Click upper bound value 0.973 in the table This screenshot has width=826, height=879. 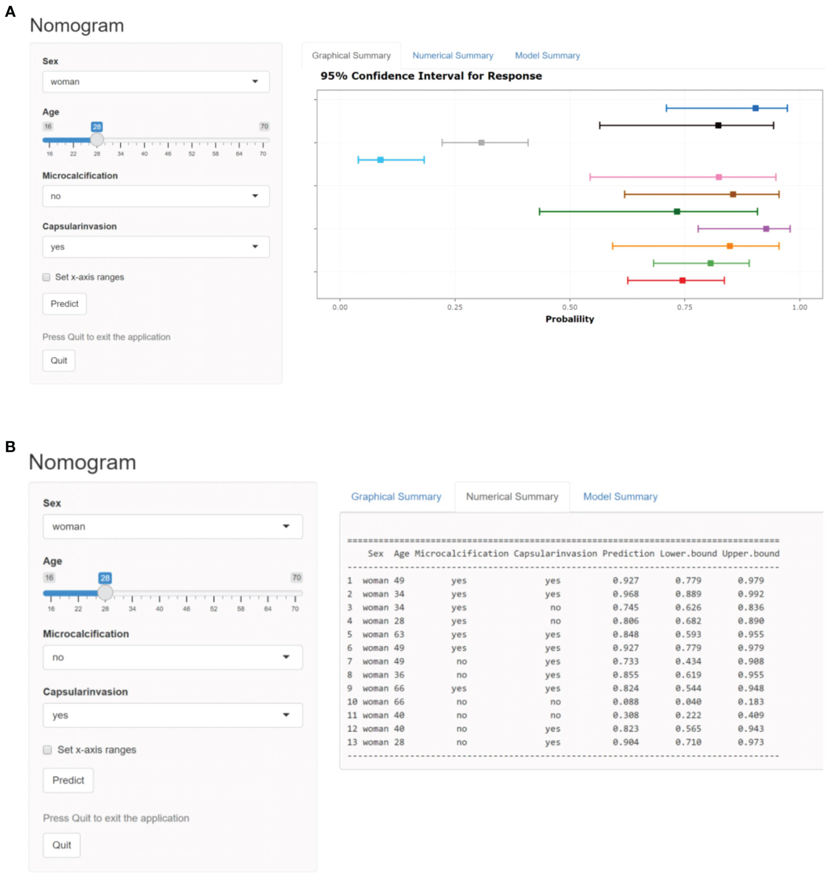coord(751,742)
